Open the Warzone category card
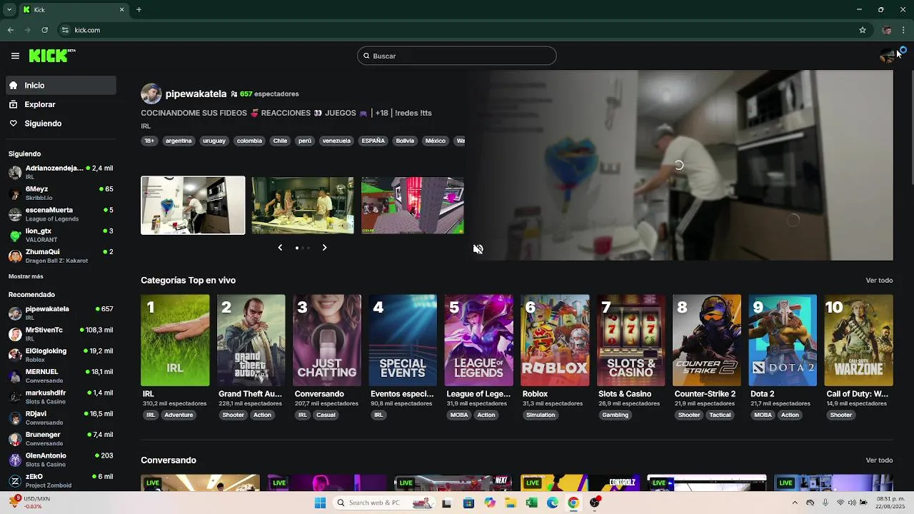 click(859, 341)
